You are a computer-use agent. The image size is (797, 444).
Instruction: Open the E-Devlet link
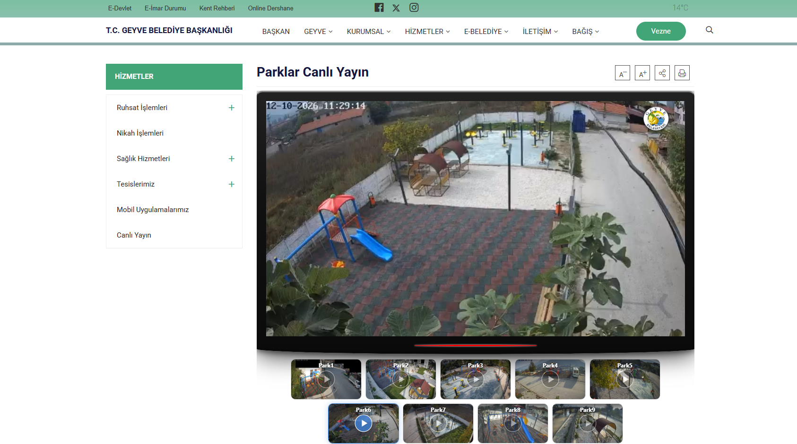tap(120, 8)
